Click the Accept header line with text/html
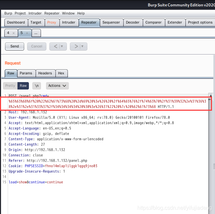Image resolution: width=215 pixels, height=214 pixels. pyautogui.click(x=91, y=123)
